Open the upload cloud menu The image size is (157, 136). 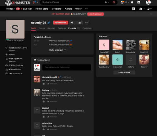[x=142, y=9]
